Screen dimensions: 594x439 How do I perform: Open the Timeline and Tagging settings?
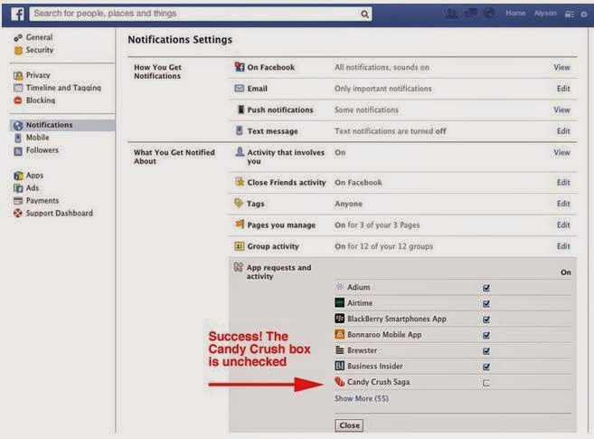[63, 88]
